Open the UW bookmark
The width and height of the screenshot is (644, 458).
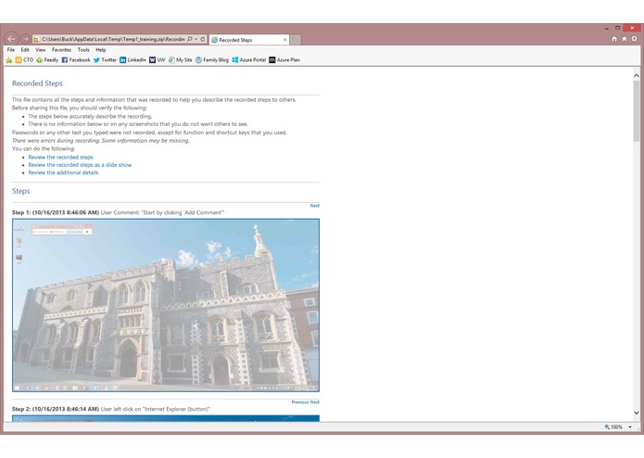tap(157, 60)
